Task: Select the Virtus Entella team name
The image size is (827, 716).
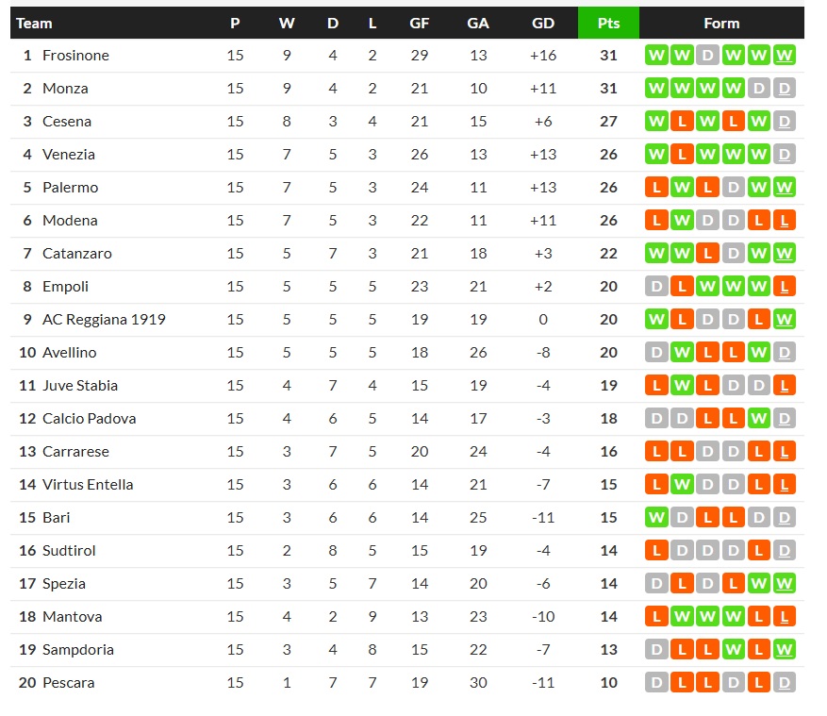Action: point(88,485)
